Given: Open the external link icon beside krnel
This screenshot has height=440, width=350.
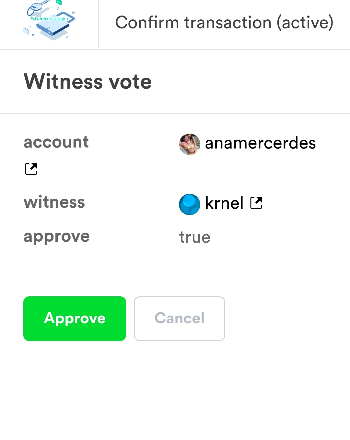Looking at the screenshot, I should click(256, 203).
